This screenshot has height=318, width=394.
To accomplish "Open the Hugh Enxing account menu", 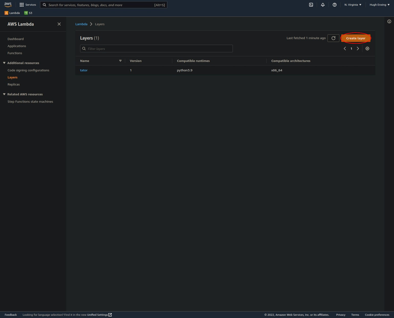I will 379,5.
